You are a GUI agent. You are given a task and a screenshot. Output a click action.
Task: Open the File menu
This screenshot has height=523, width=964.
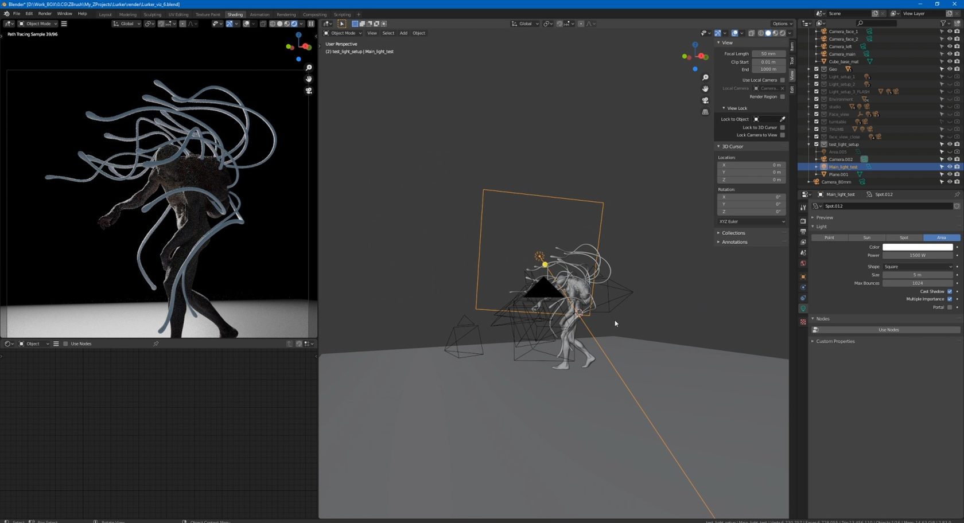point(17,13)
